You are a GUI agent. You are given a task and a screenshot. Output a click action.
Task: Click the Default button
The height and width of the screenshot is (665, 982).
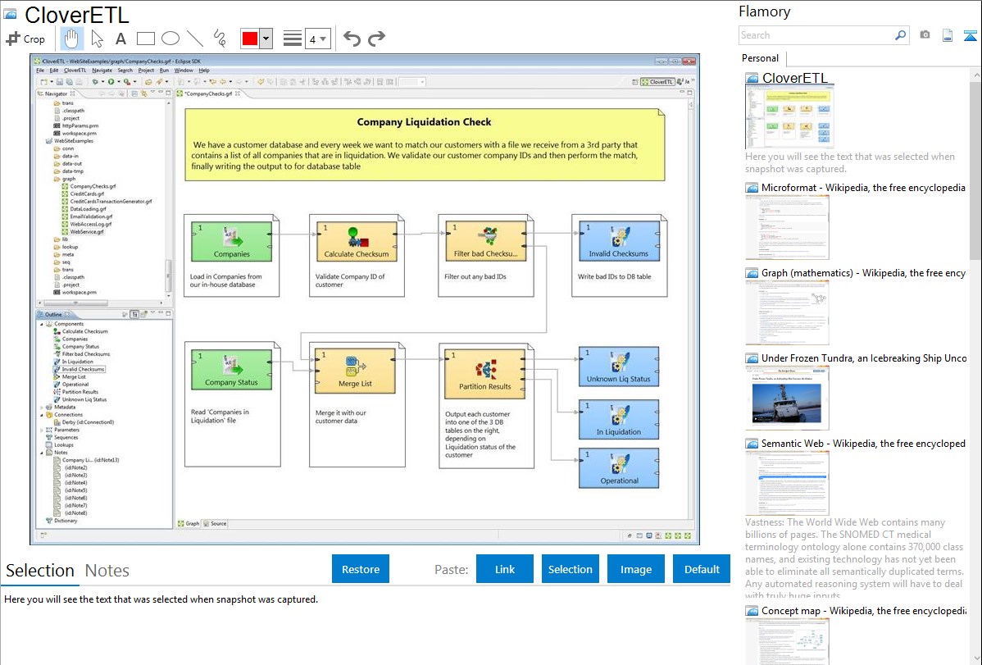(x=702, y=569)
